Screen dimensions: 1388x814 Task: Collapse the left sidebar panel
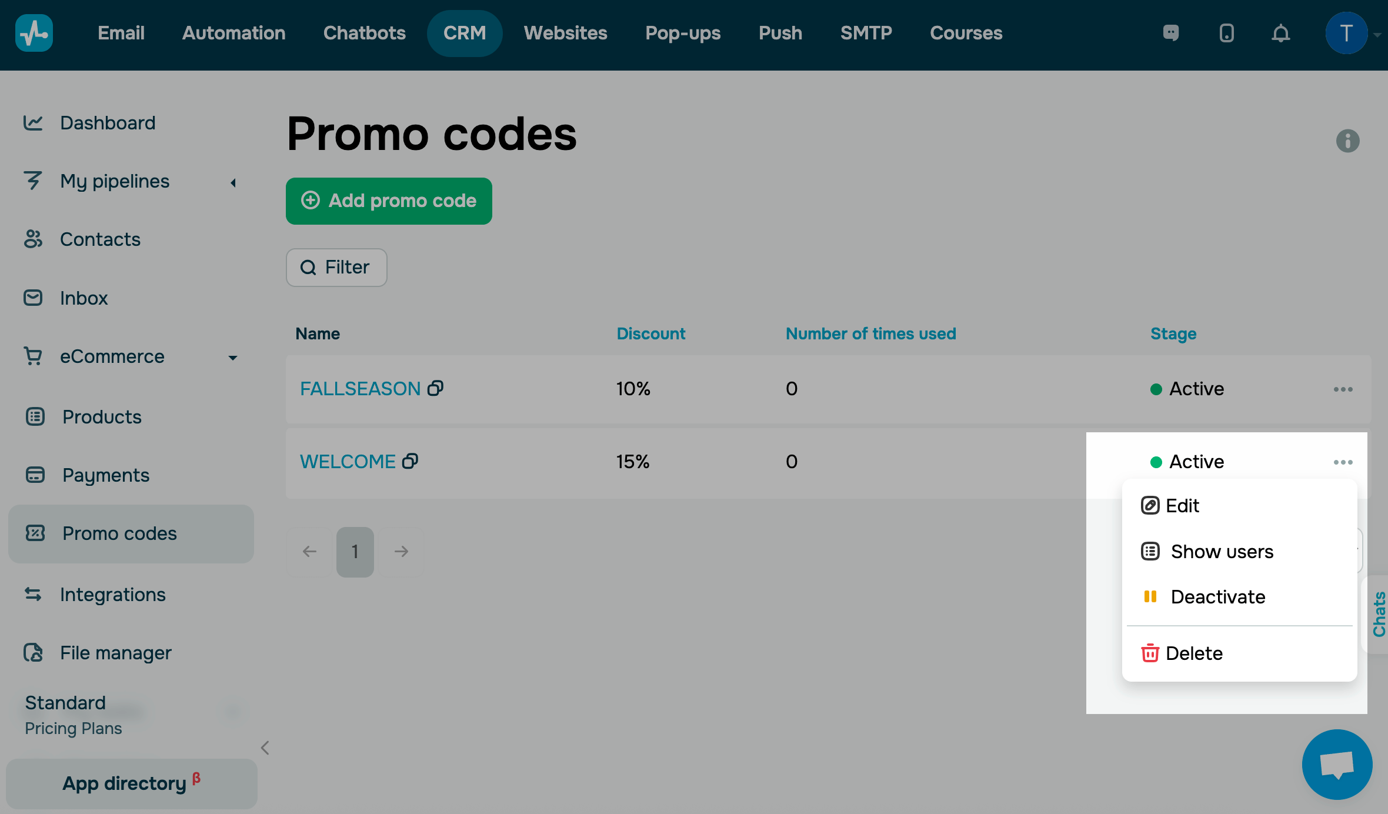point(265,748)
